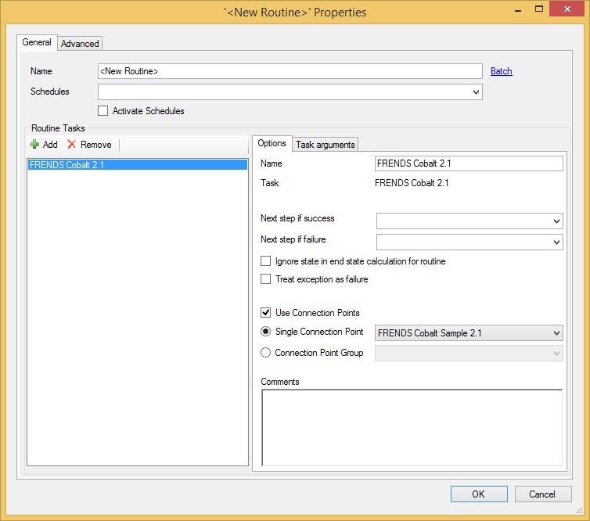Click inside the Comments text area
The width and height of the screenshot is (590, 521).
coord(412,428)
